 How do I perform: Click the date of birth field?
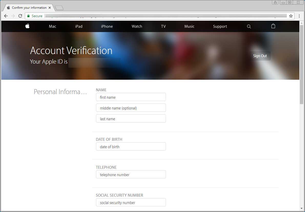(131, 147)
